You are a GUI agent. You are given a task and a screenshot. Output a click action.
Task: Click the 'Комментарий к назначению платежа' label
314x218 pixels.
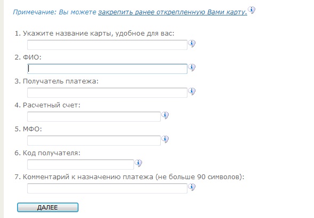(88, 177)
